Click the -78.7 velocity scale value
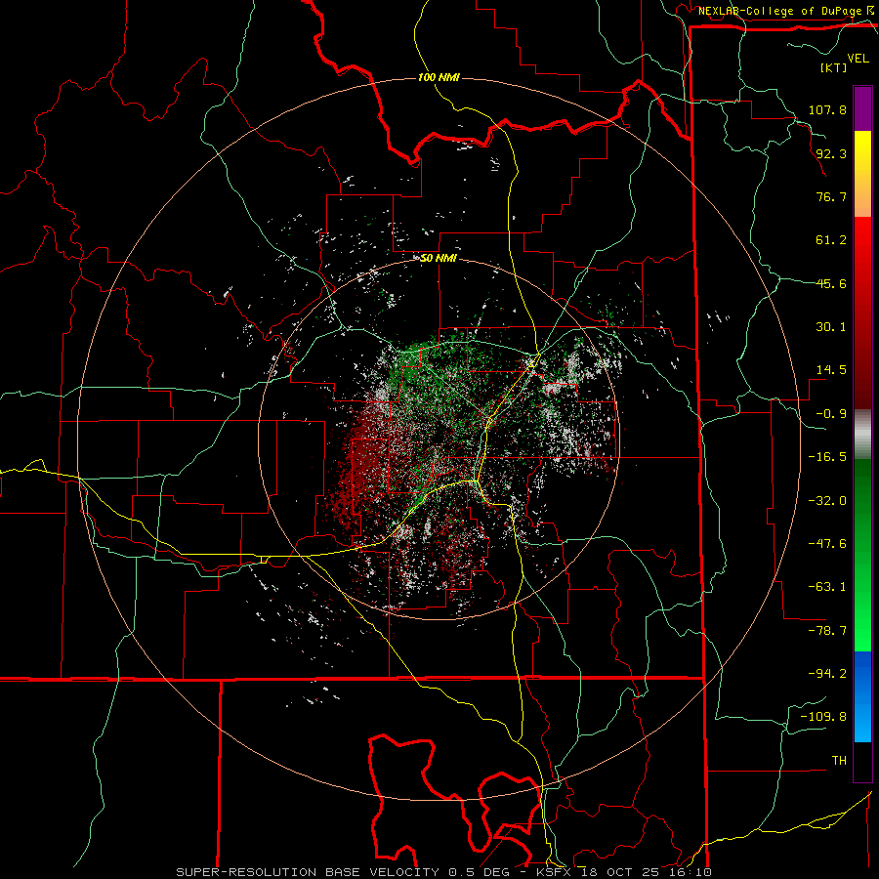 tap(827, 631)
